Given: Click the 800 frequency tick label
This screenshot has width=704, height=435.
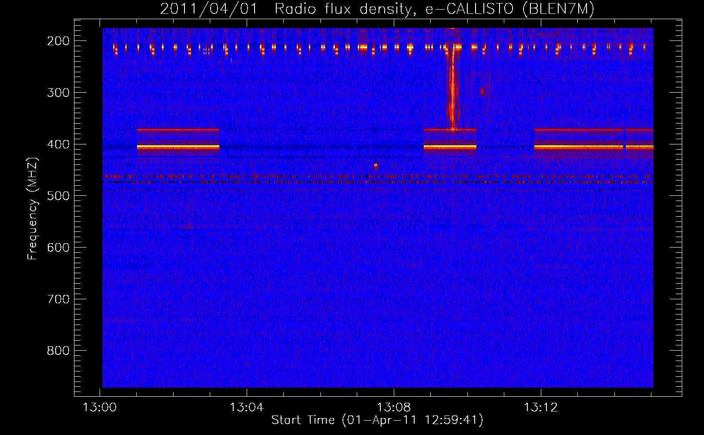Looking at the screenshot, I should [58, 351].
